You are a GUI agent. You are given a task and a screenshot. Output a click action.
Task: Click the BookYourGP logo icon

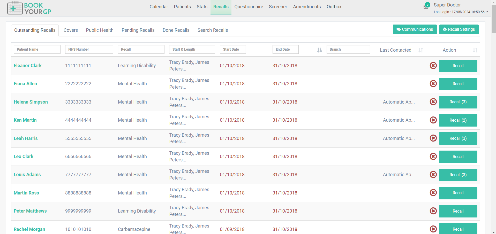(16, 8)
